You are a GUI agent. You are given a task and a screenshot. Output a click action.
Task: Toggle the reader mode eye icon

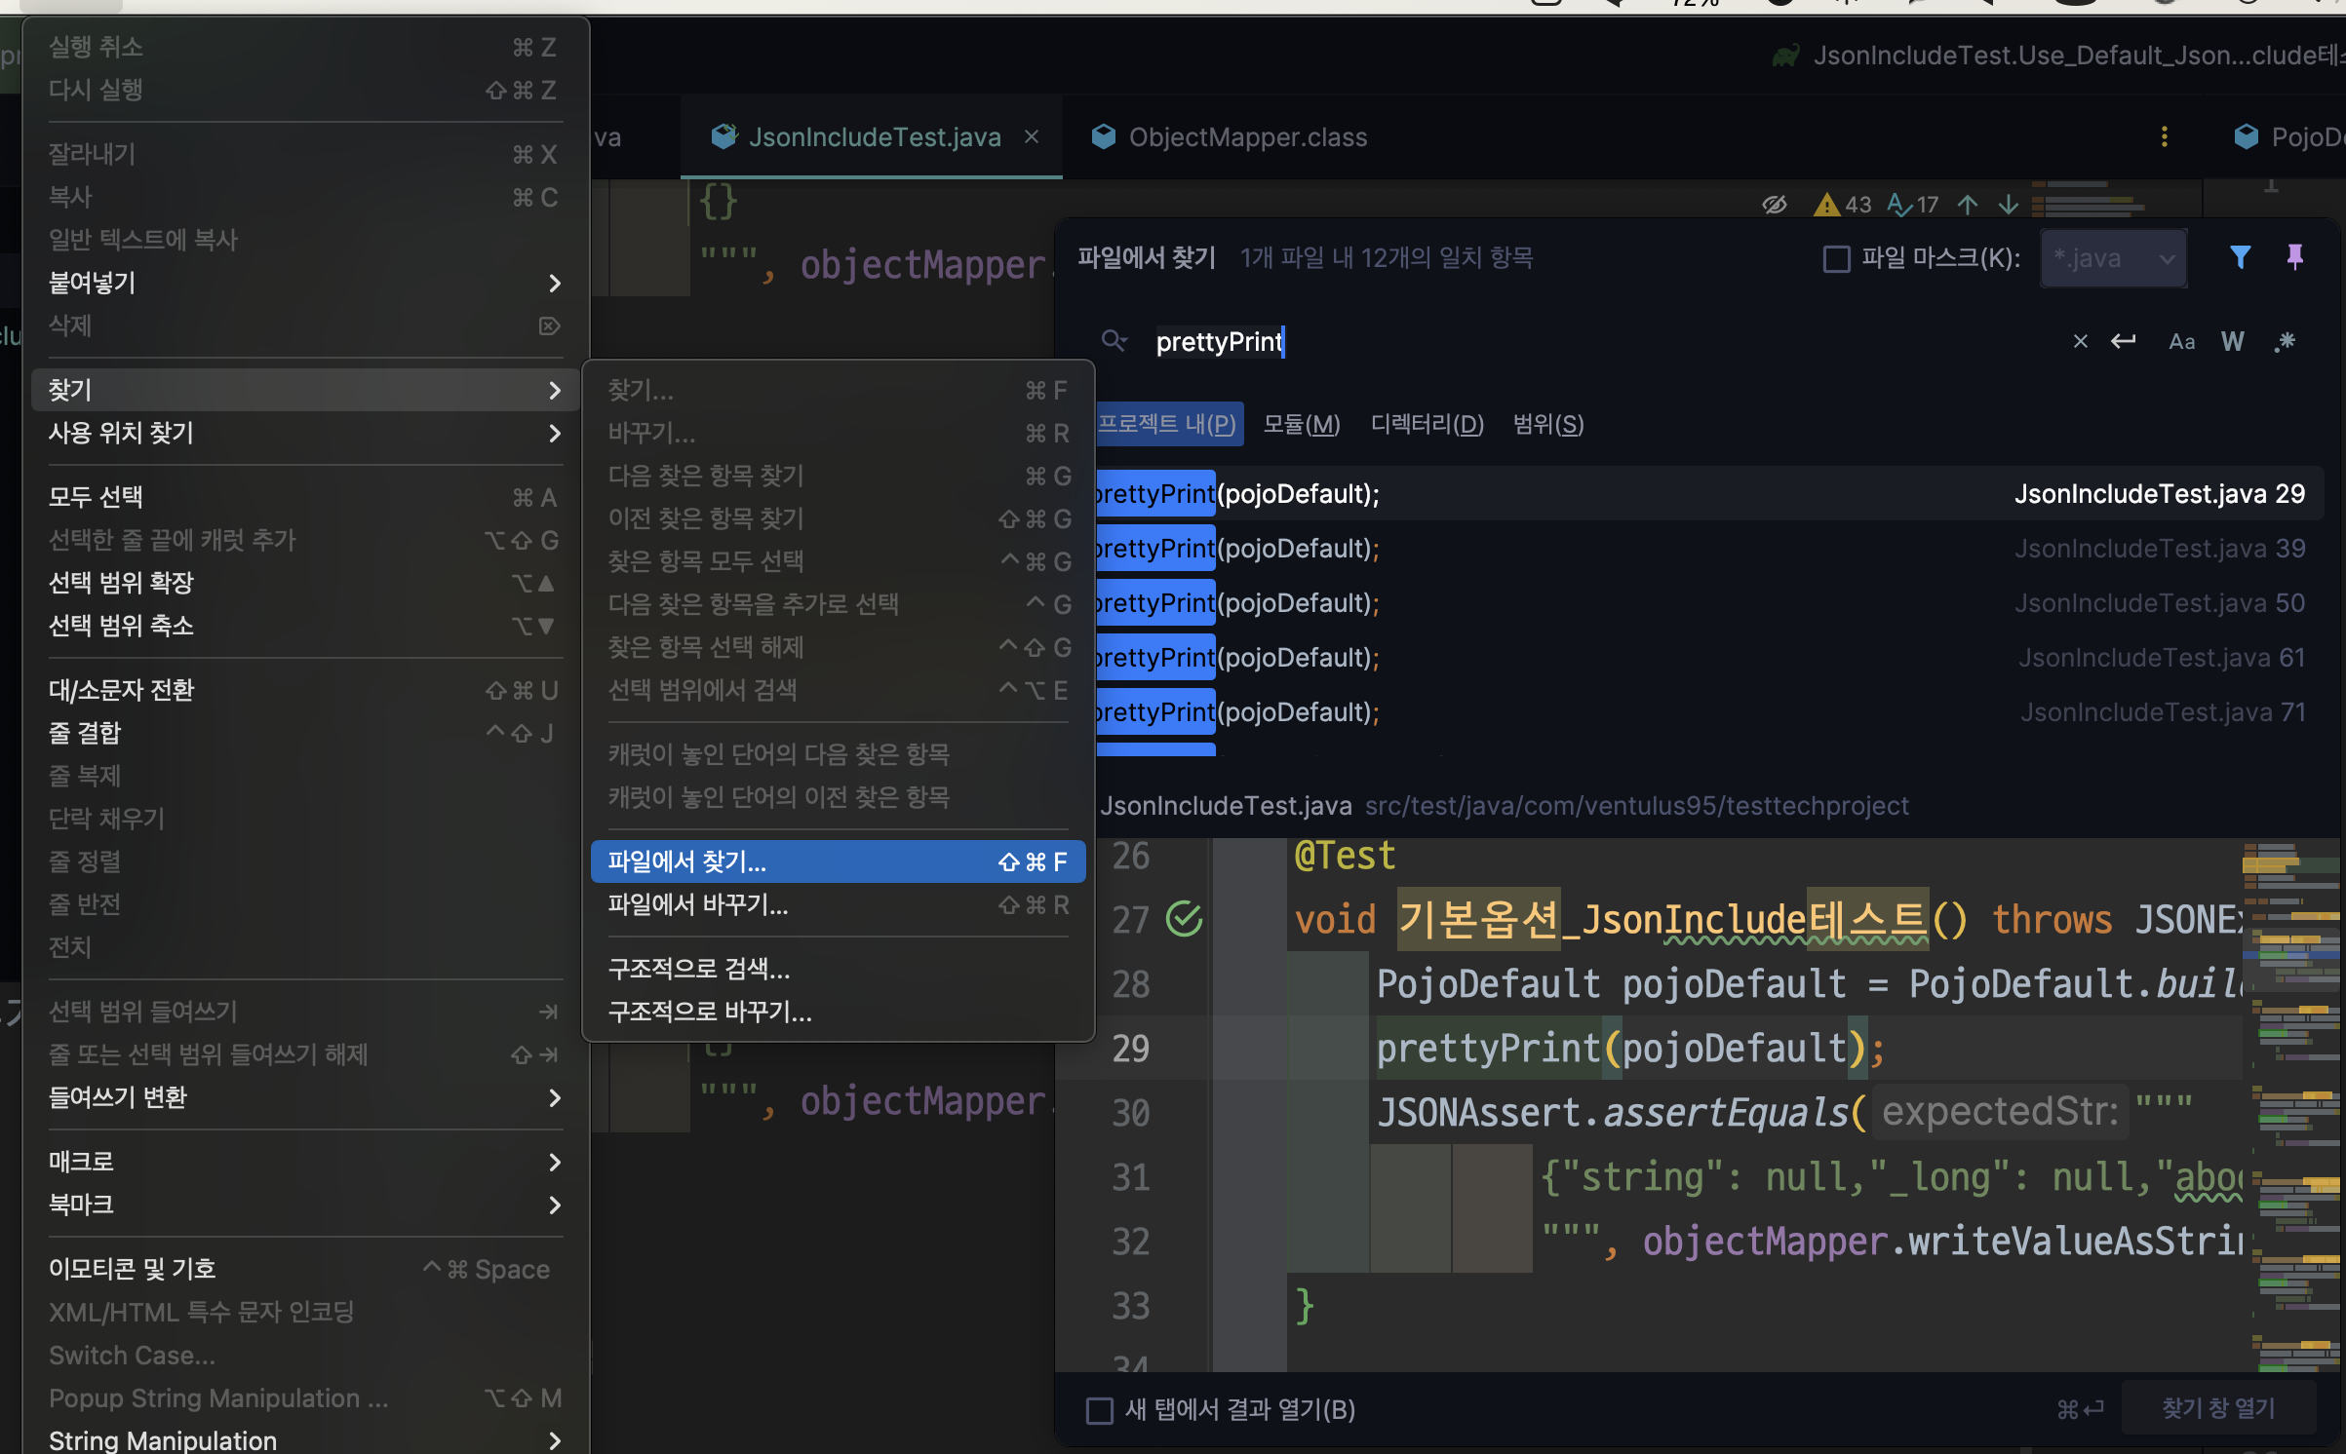(x=1774, y=205)
